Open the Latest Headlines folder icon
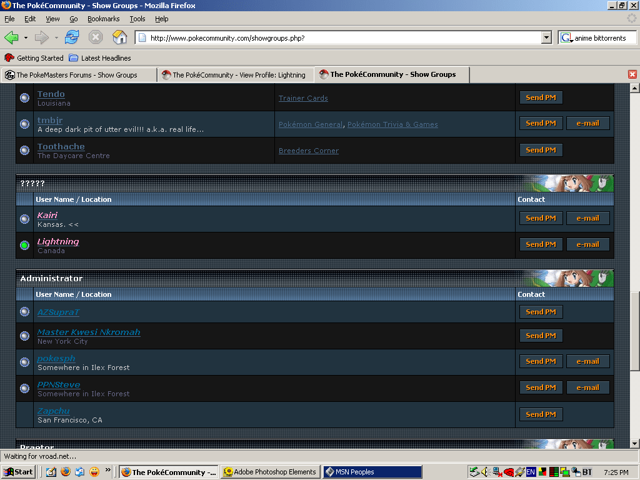Screen dimensions: 640x480 (x=74, y=58)
